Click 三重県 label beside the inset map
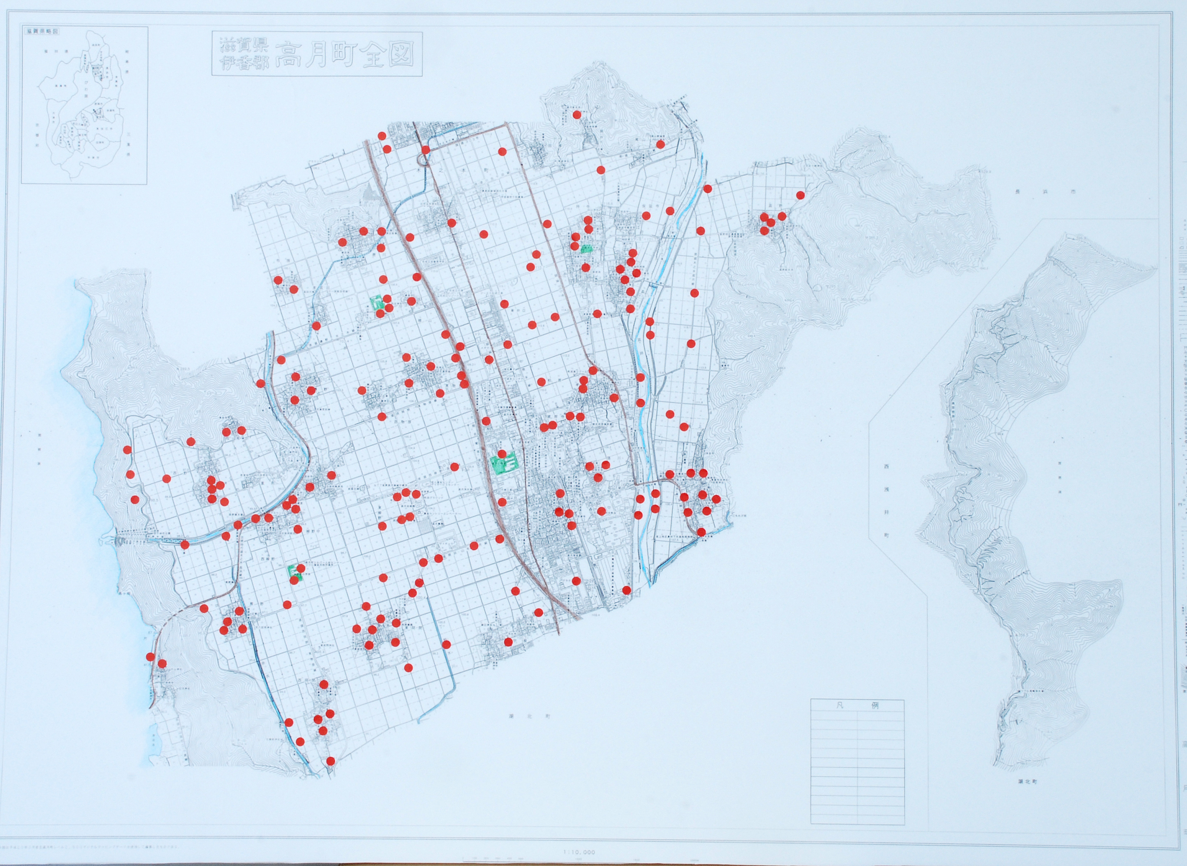This screenshot has height=866, width=1187. click(x=128, y=144)
